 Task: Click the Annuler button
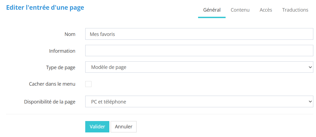tap(124, 127)
